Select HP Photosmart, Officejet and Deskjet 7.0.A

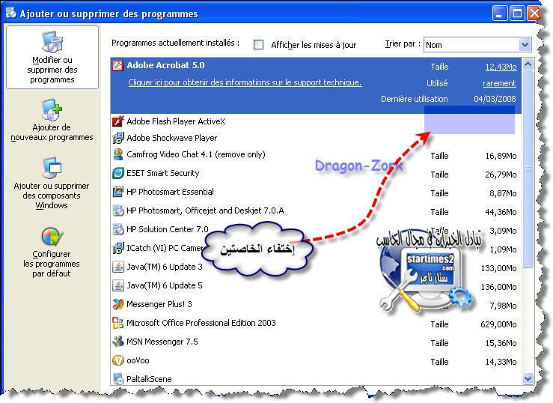point(316,210)
